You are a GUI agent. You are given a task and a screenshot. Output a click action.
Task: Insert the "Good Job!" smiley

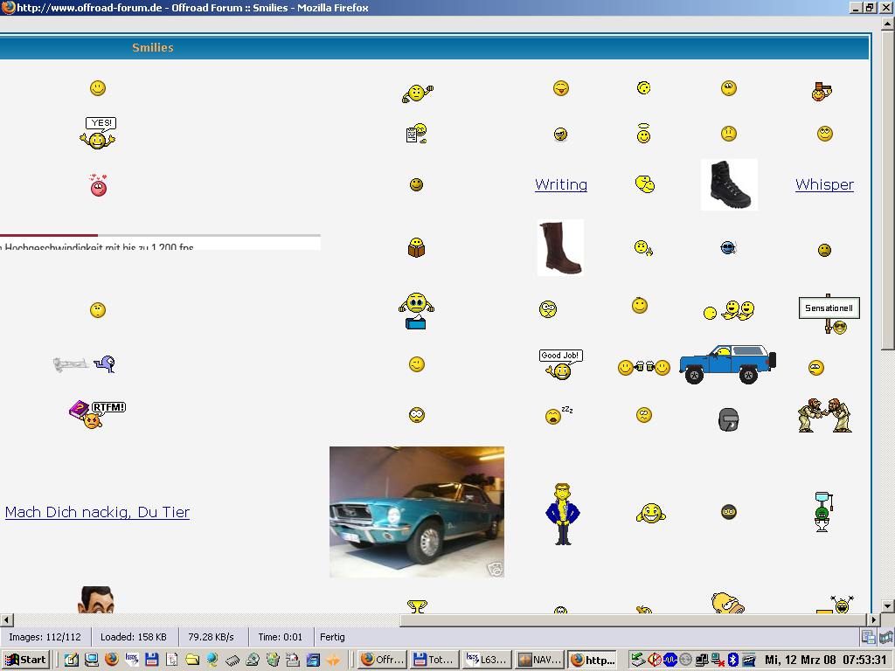click(x=560, y=364)
